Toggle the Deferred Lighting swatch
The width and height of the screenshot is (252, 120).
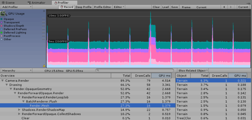click(1, 33)
